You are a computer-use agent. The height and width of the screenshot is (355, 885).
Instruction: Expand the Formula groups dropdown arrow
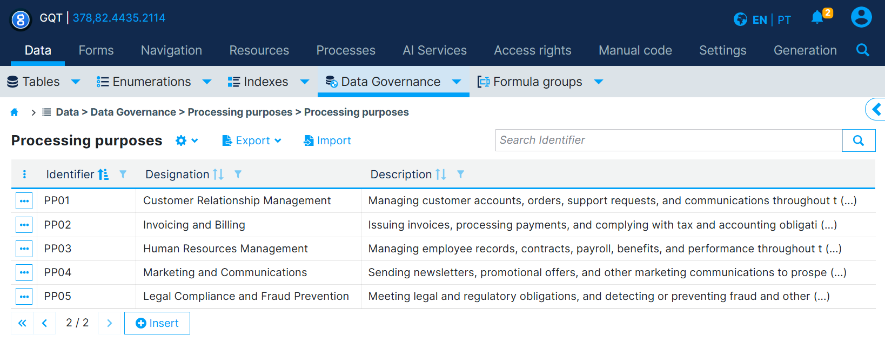599,82
